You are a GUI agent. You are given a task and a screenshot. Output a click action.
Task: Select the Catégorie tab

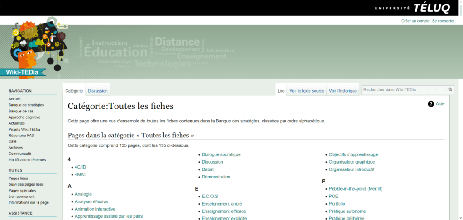point(74,91)
